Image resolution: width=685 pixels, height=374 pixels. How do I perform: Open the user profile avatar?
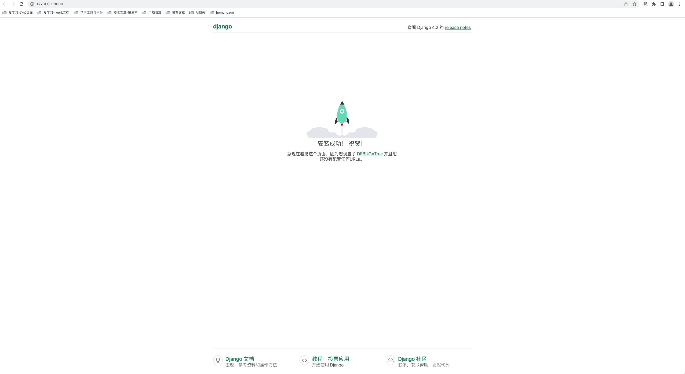(671, 4)
